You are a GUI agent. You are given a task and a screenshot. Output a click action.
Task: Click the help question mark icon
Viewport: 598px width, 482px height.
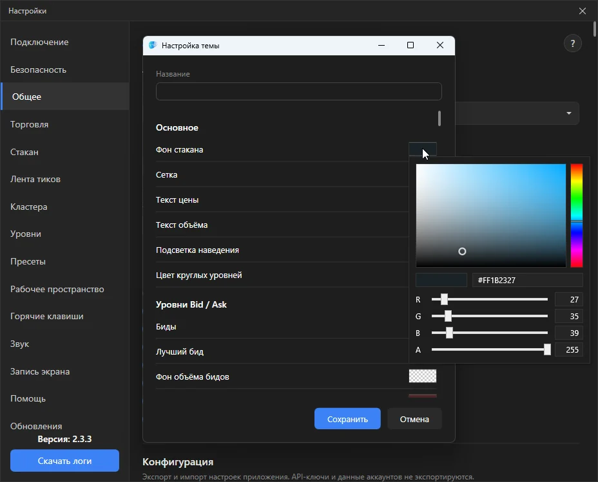click(572, 43)
